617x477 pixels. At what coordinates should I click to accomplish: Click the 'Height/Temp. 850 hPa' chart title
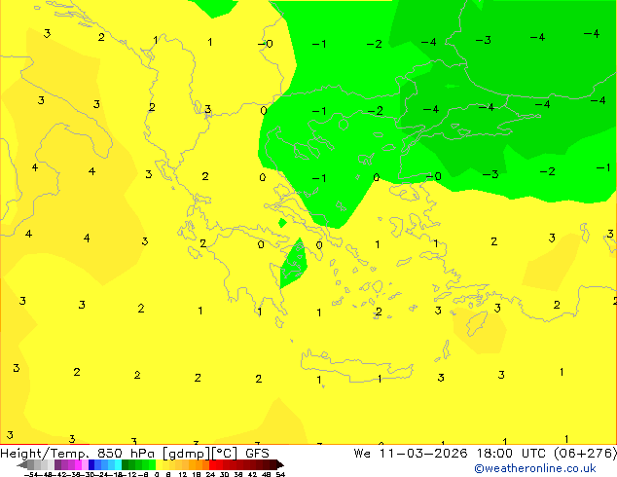pyautogui.click(x=77, y=454)
